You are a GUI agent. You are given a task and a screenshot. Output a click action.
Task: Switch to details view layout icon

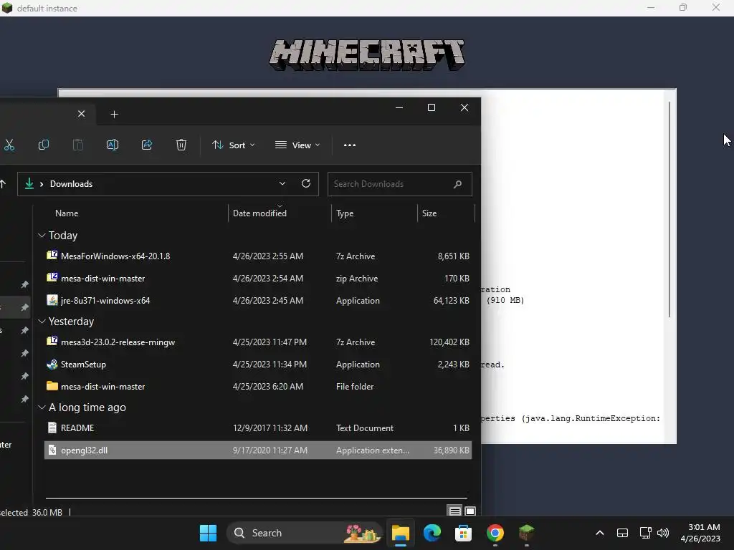pyautogui.click(x=454, y=511)
